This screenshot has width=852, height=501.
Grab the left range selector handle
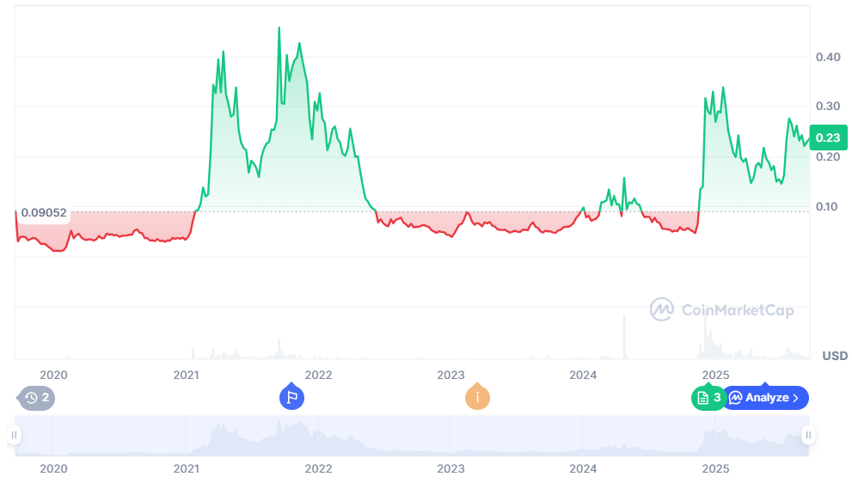click(x=14, y=436)
